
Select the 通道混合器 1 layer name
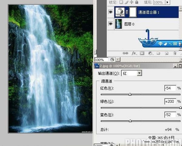coord(149,12)
